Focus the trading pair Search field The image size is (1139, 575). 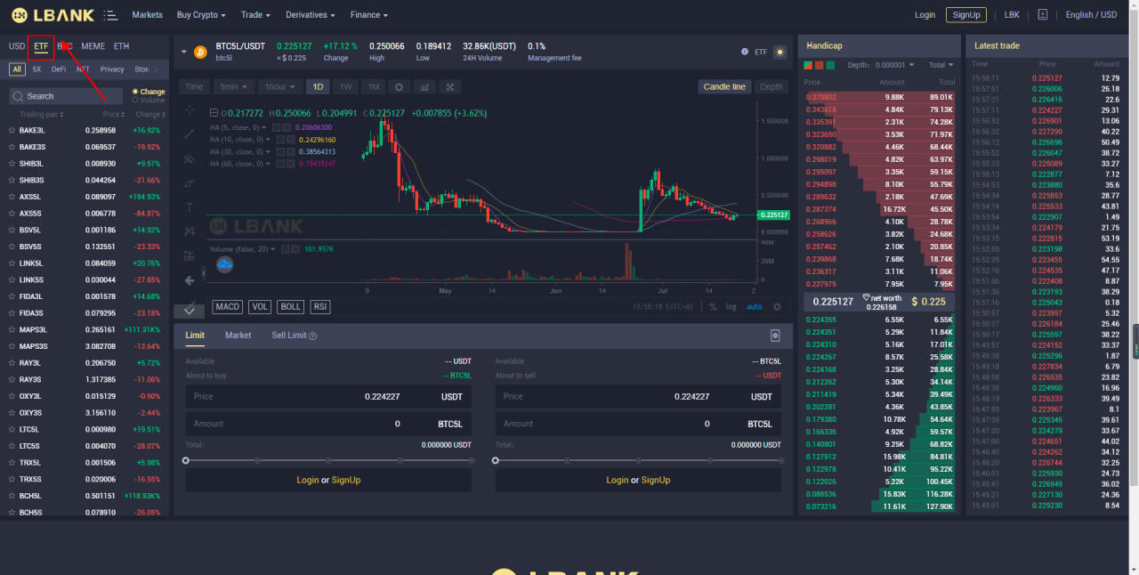point(67,96)
